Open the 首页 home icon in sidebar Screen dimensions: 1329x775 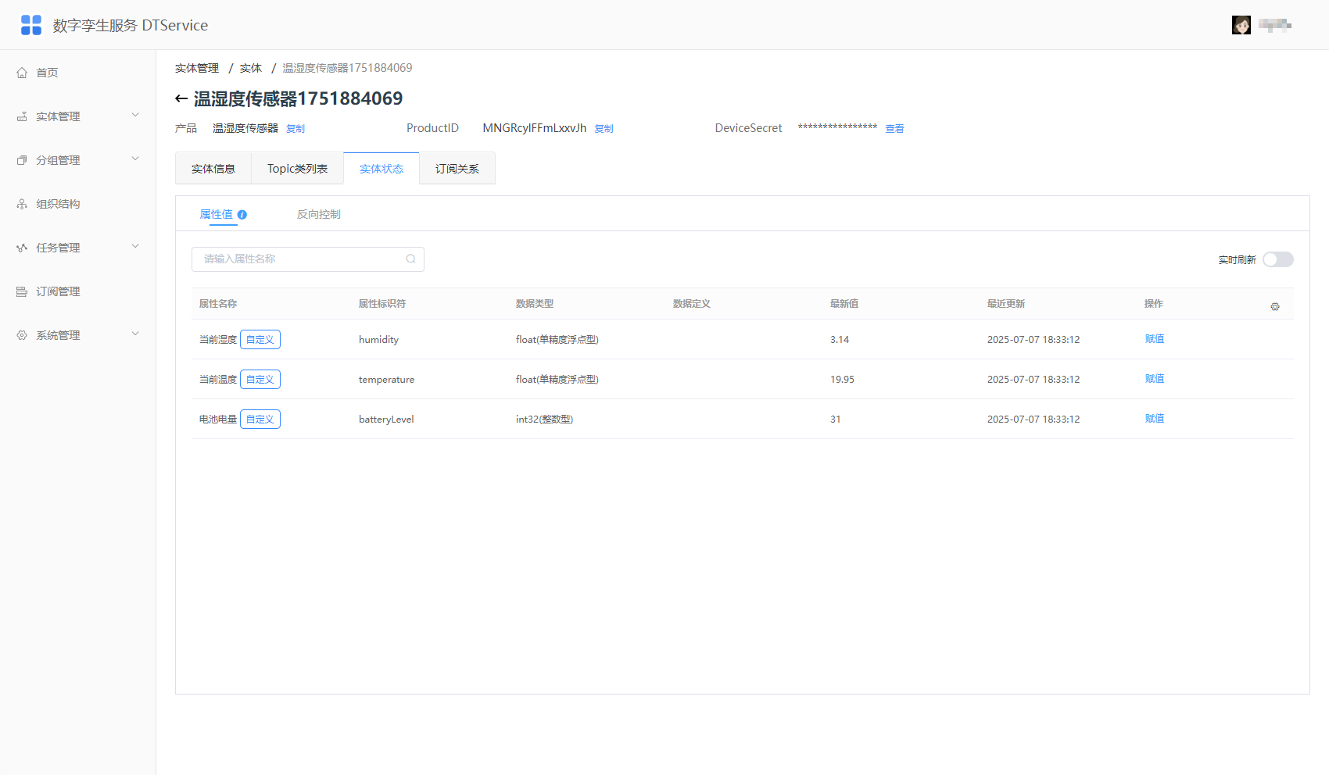pos(22,73)
